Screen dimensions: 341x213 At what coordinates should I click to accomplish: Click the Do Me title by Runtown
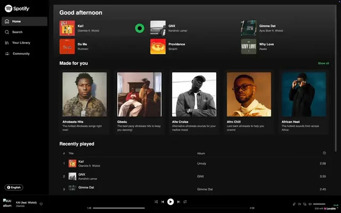(x=82, y=44)
